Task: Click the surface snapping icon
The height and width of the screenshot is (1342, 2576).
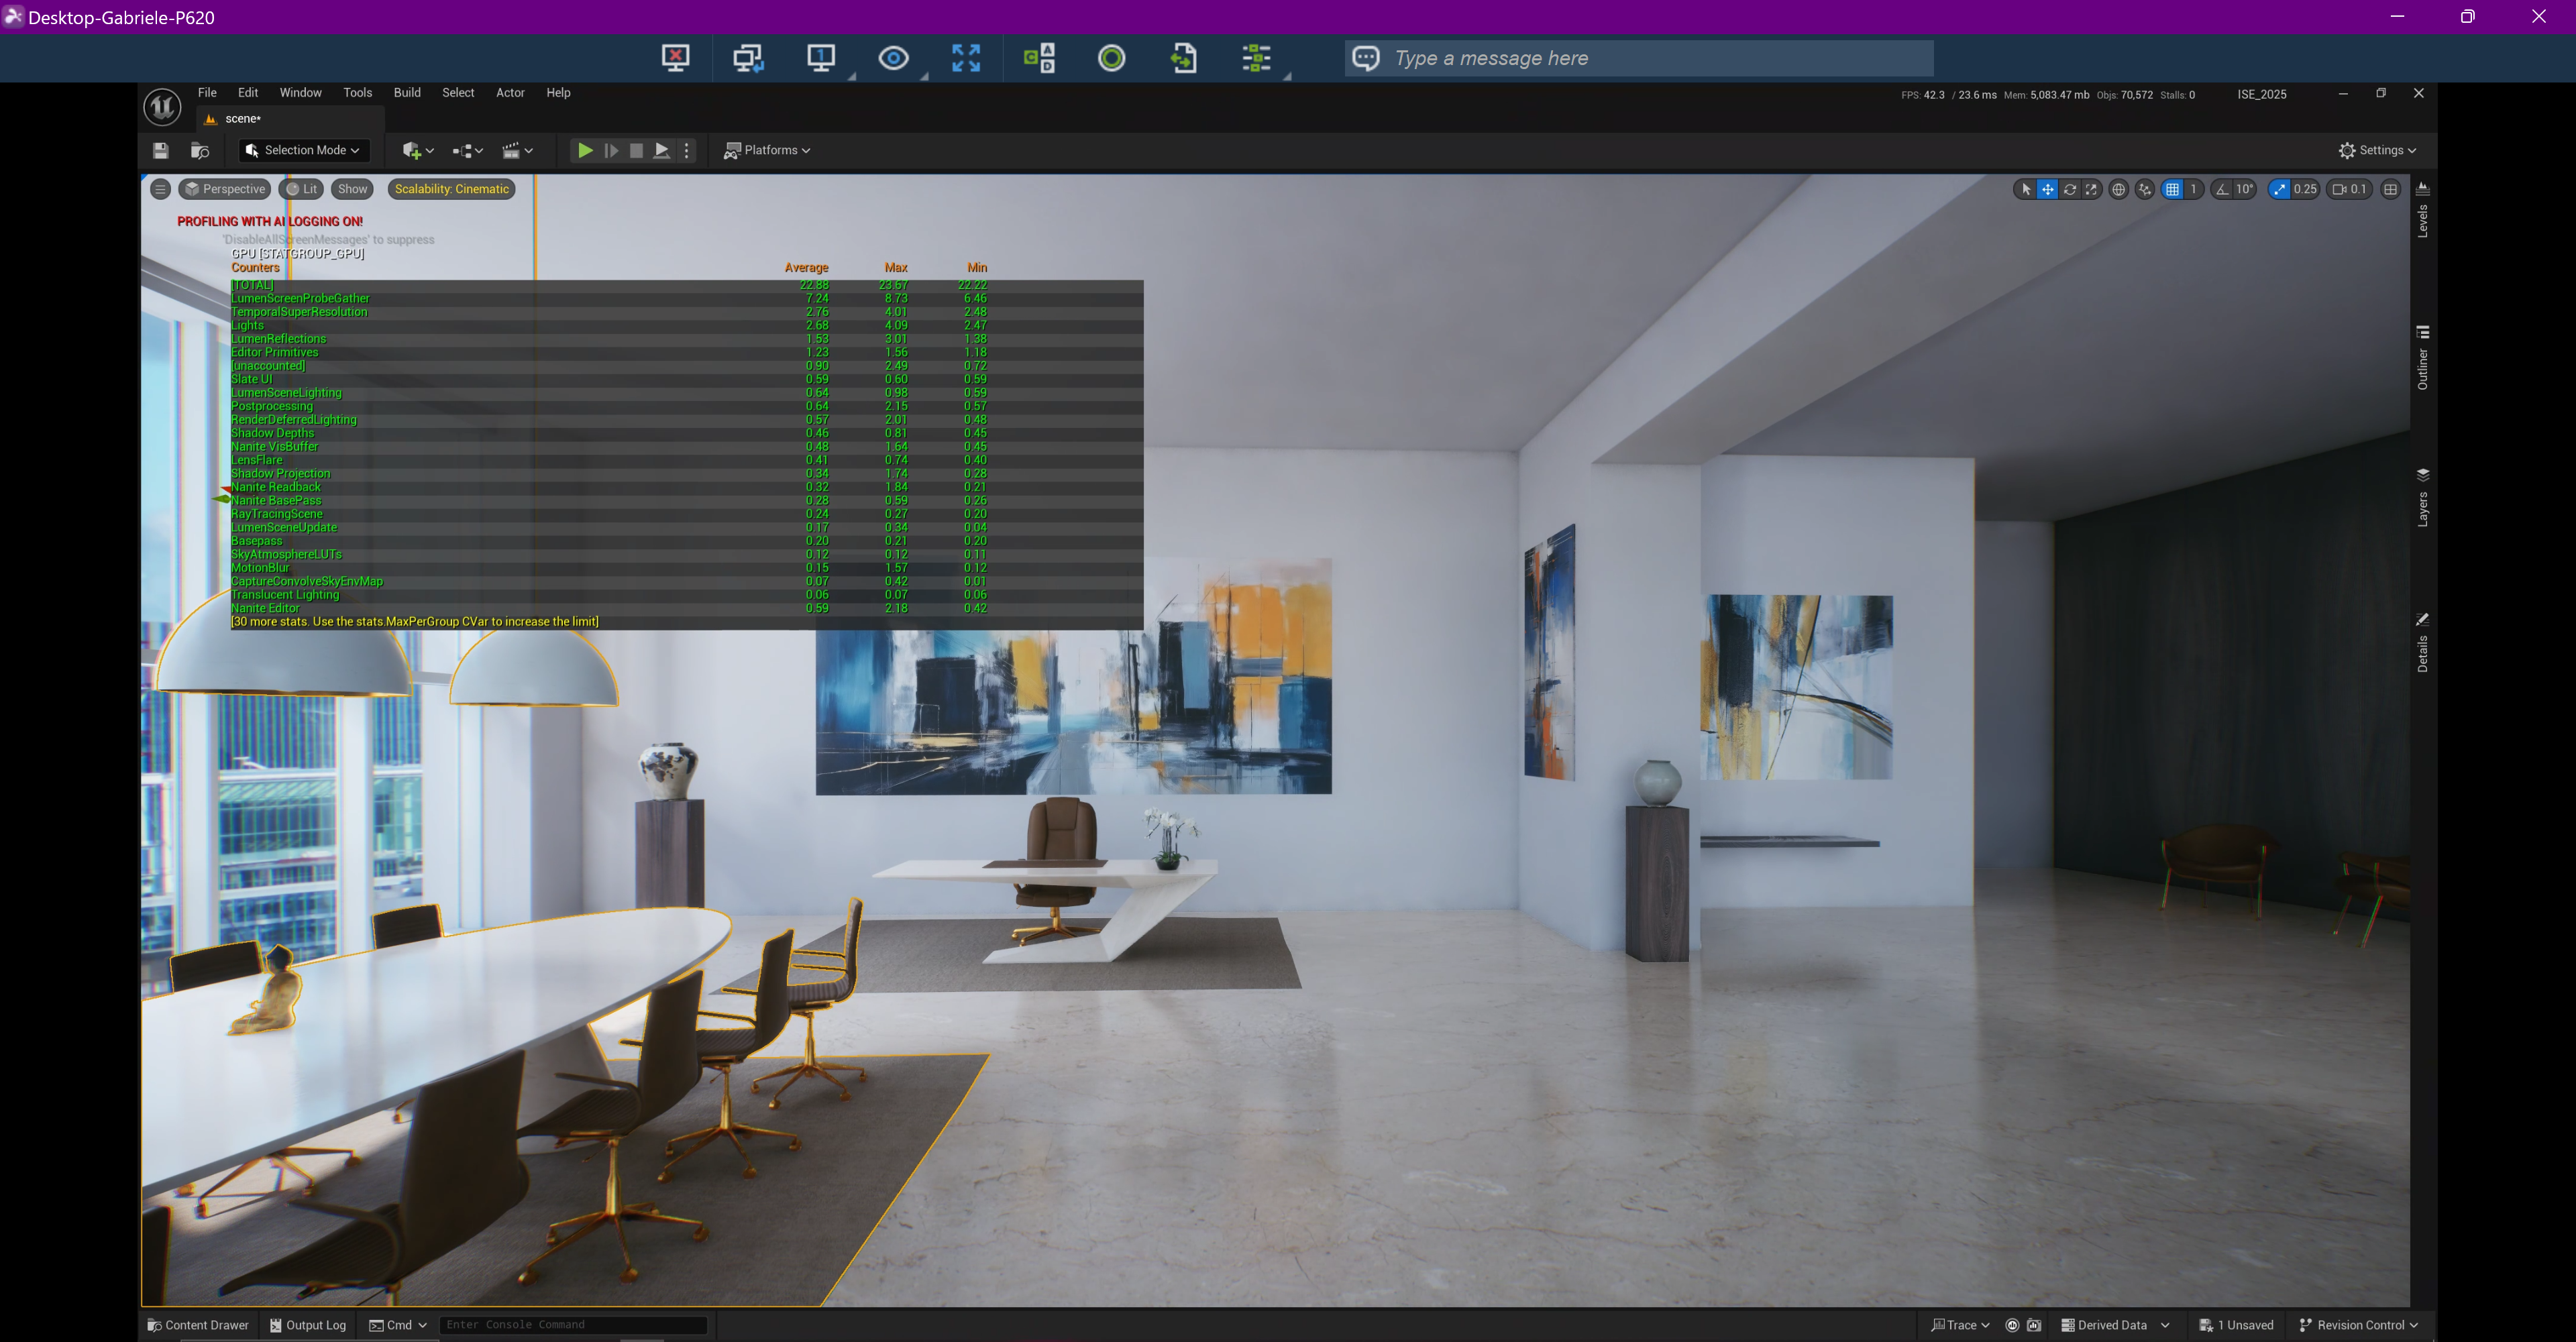Action: pos(2144,189)
